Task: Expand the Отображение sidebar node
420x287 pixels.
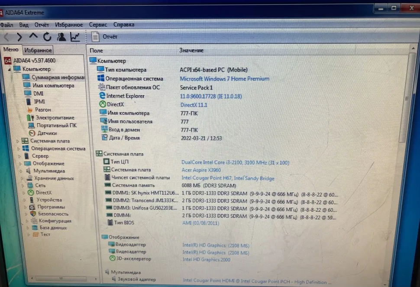Action: pos(20,164)
